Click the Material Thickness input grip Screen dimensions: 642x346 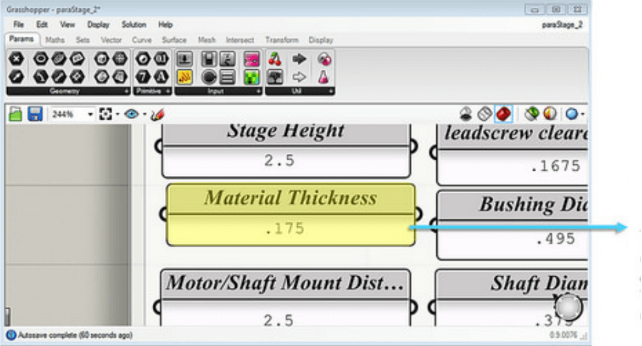(163, 213)
